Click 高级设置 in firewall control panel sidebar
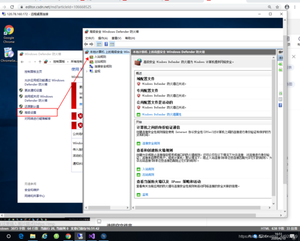300x241 pixels. pyautogui.click(x=31, y=113)
